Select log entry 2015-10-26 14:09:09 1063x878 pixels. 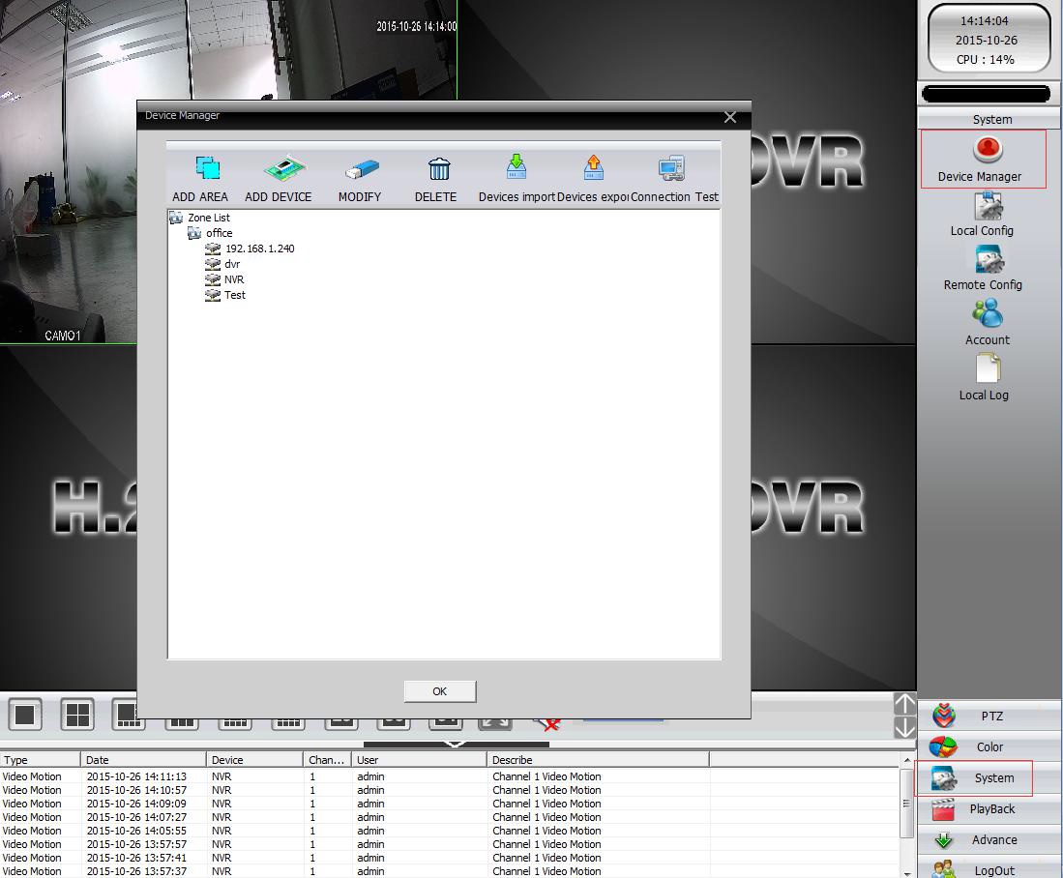[x=449, y=804]
